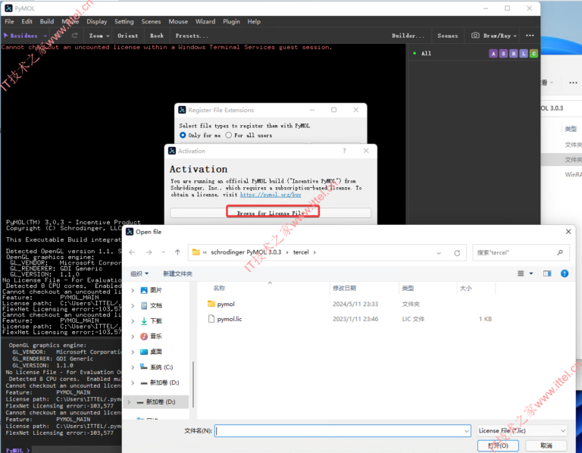Screen dimensions: 582x453
Task: Click Browse for License File button
Action: pos(271,214)
